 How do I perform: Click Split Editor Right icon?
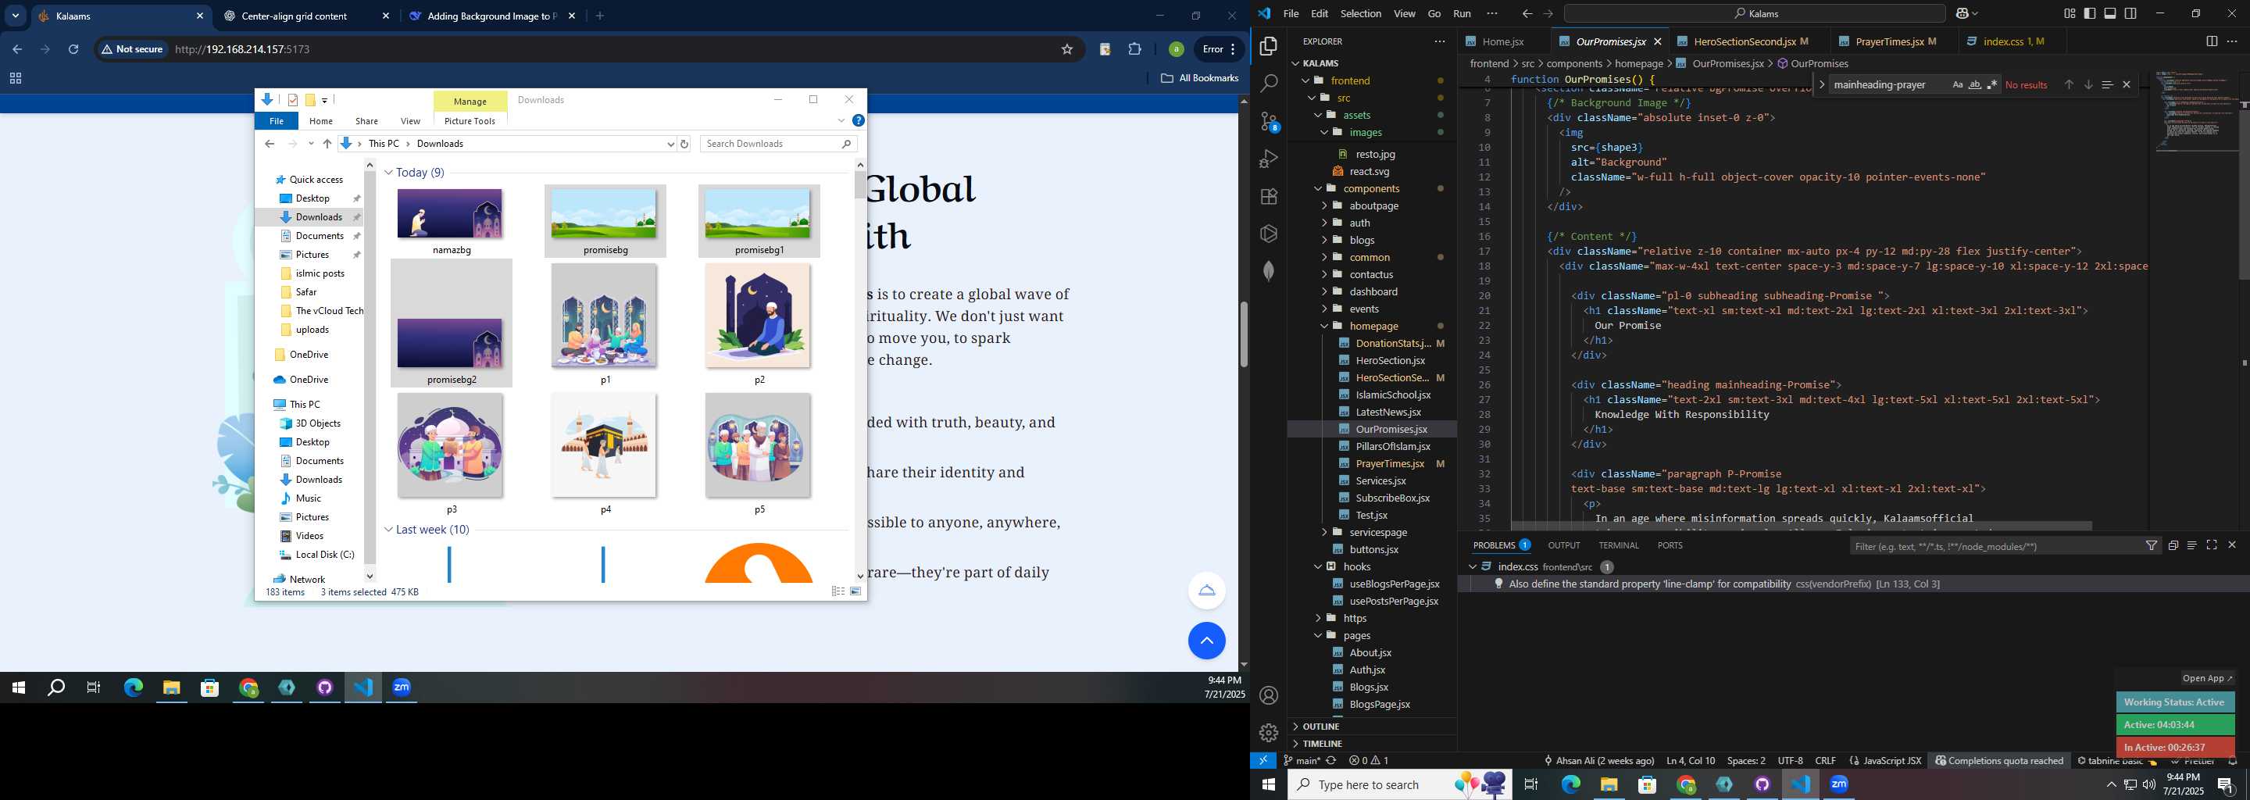[x=2211, y=41]
